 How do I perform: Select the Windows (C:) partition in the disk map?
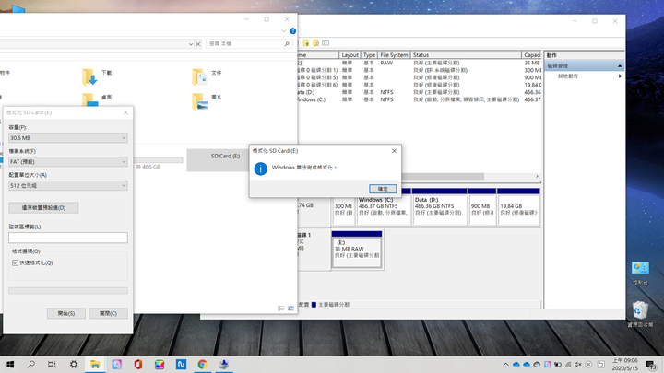pos(384,206)
